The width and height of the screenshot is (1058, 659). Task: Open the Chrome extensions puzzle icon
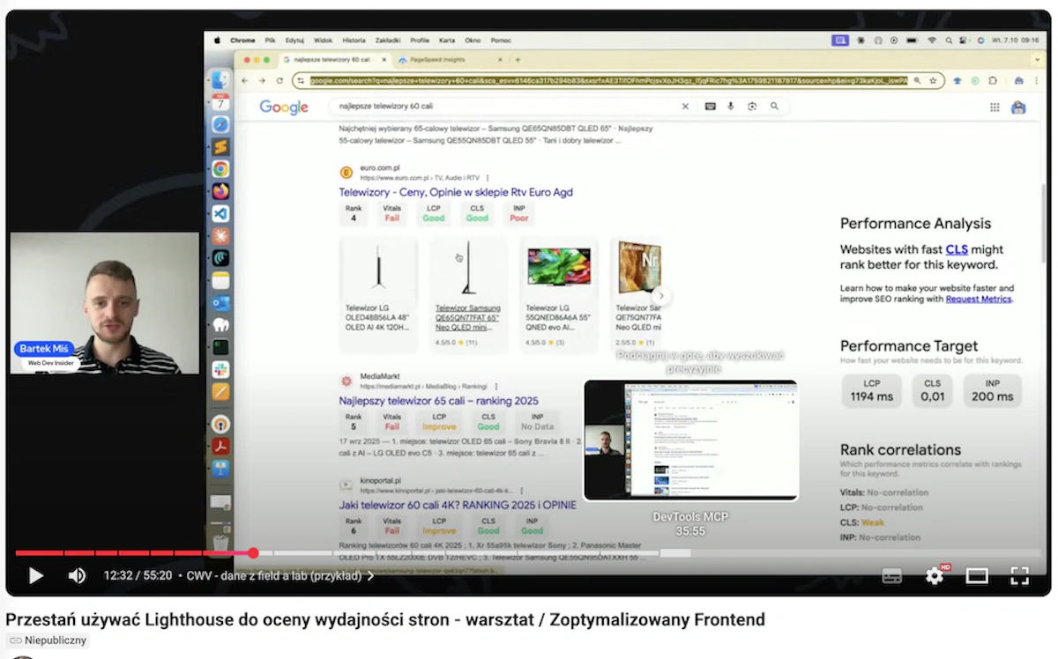pyautogui.click(x=994, y=80)
